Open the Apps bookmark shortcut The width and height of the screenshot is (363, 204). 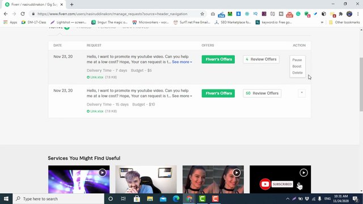(x=10, y=22)
